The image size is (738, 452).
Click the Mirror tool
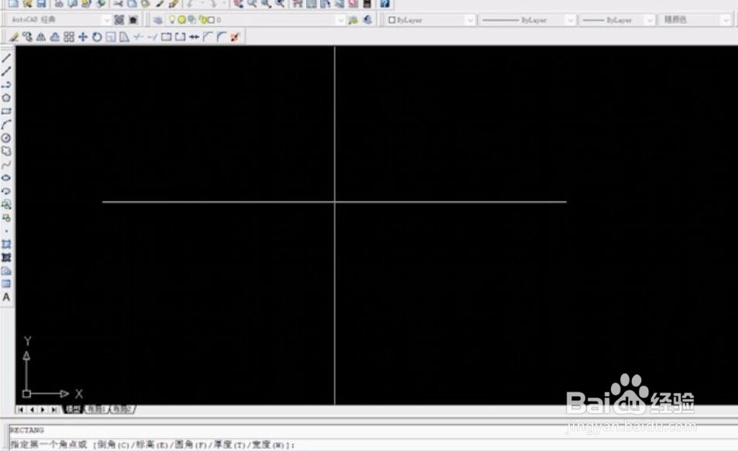pyautogui.click(x=41, y=36)
